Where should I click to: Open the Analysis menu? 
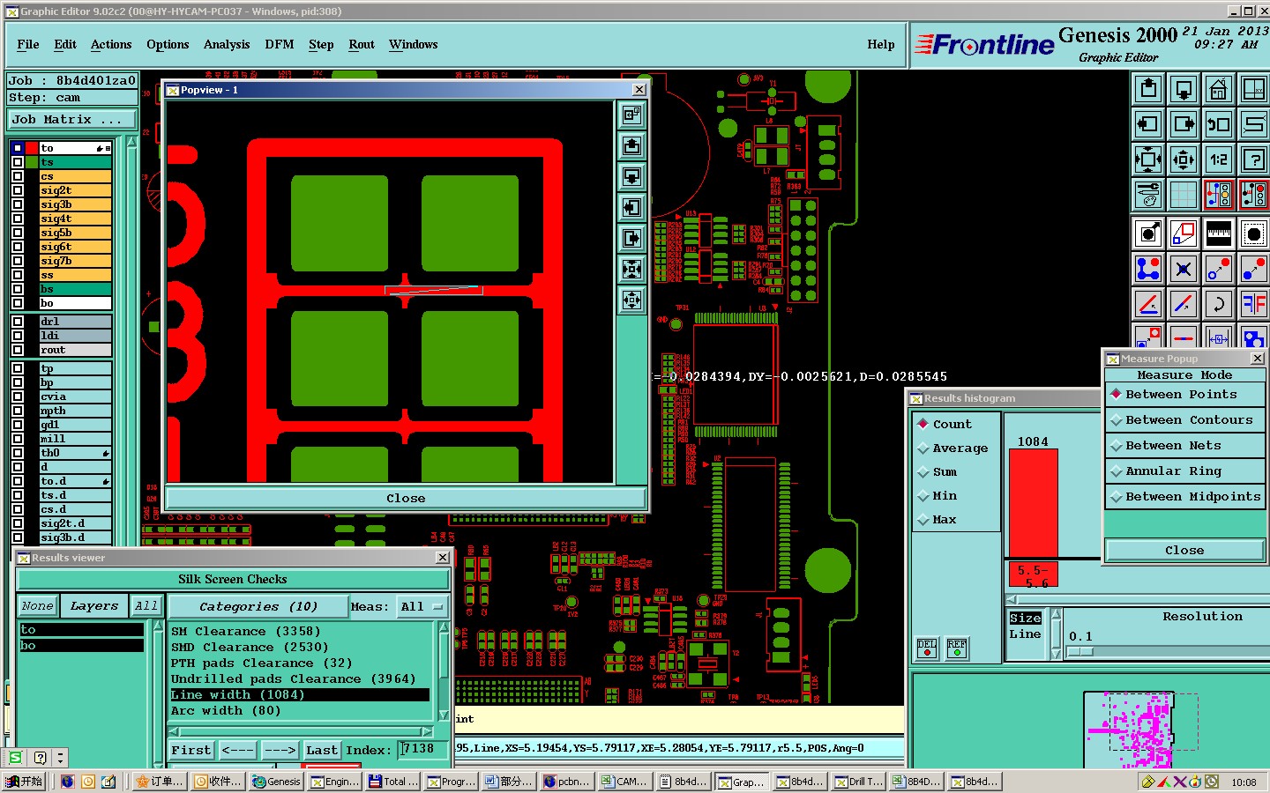[x=227, y=44]
